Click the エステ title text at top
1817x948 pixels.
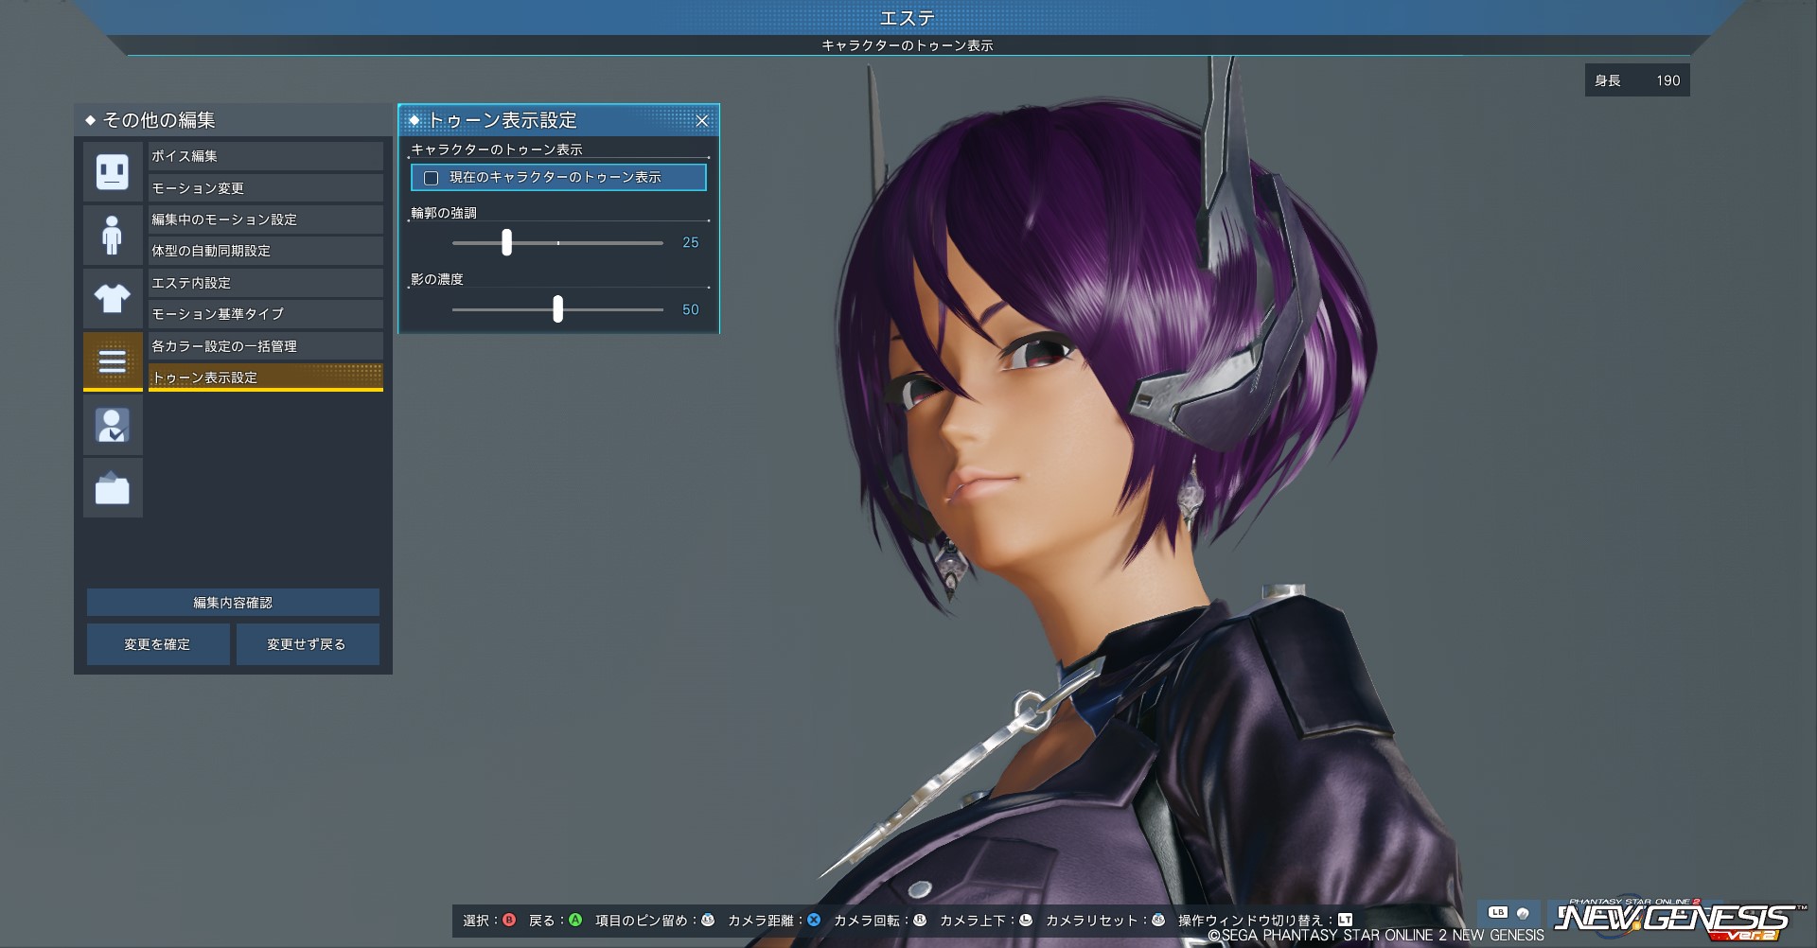coord(908,18)
